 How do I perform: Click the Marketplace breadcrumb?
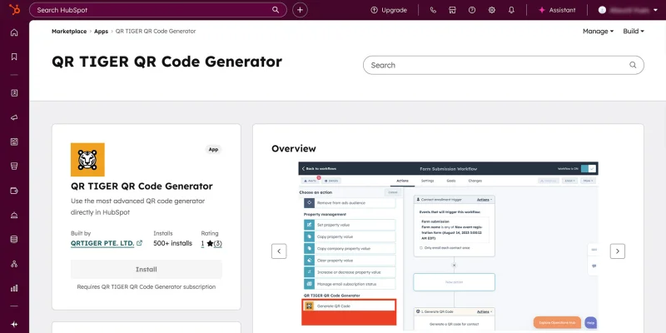click(69, 32)
